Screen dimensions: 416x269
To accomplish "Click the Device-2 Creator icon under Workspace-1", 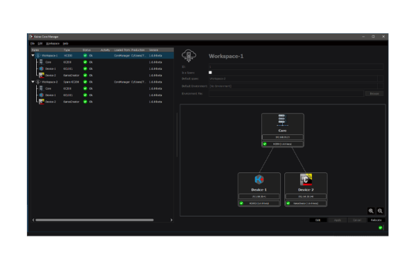I will 42,75.
